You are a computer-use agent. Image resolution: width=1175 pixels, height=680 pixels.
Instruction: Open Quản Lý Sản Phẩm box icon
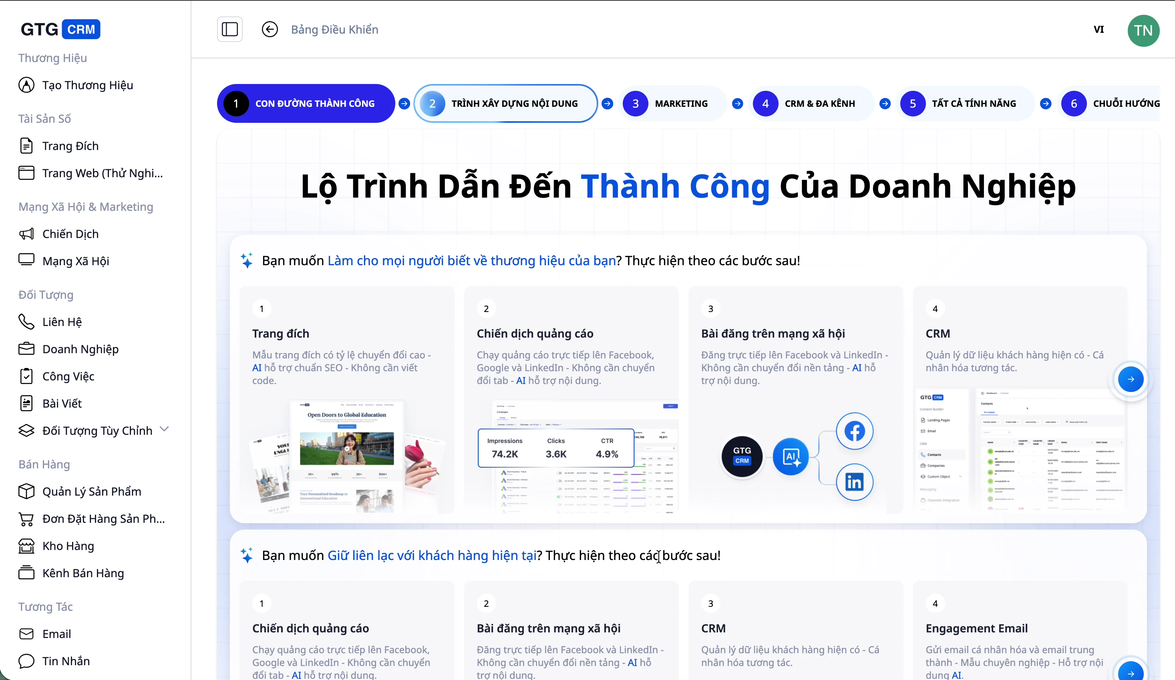[x=26, y=491]
